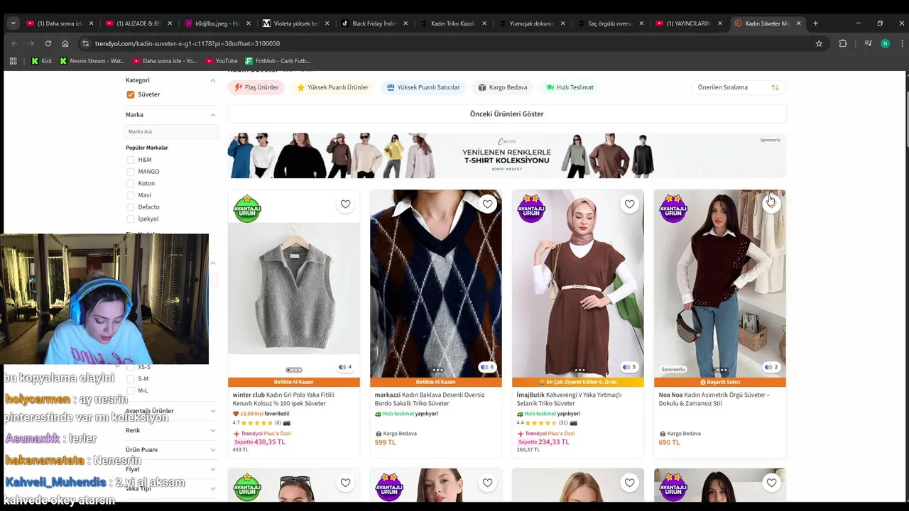Screen dimensions: 909x511
Task: Check the H&M brand filter
Action: (x=131, y=160)
